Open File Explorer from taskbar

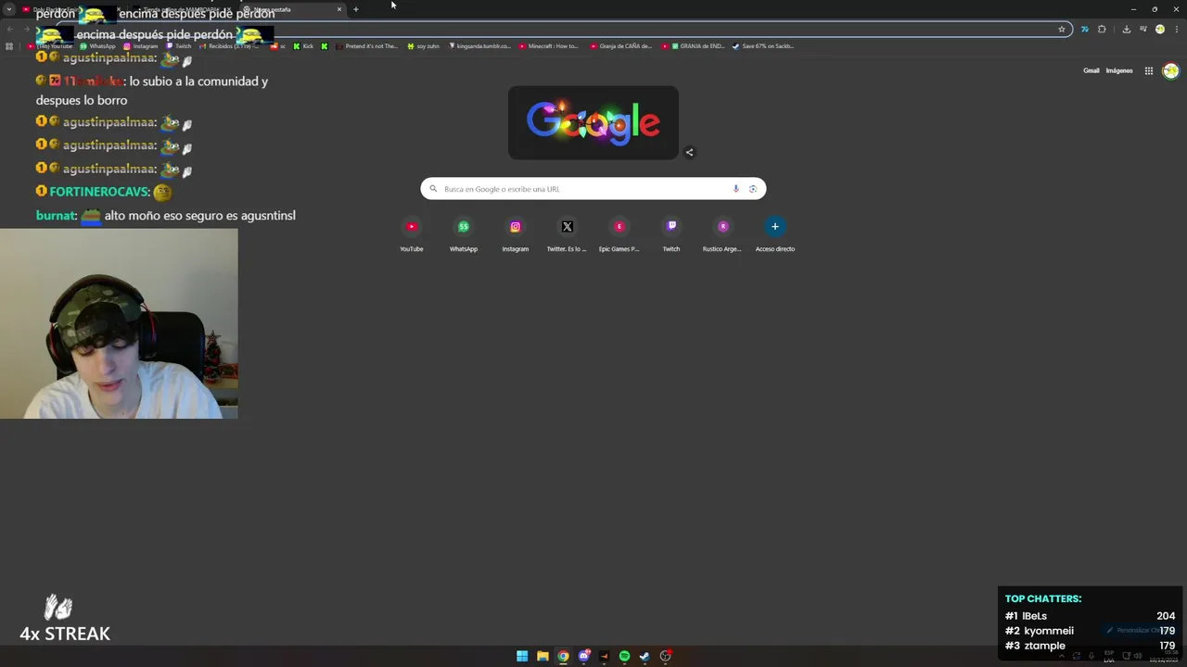[x=542, y=656]
